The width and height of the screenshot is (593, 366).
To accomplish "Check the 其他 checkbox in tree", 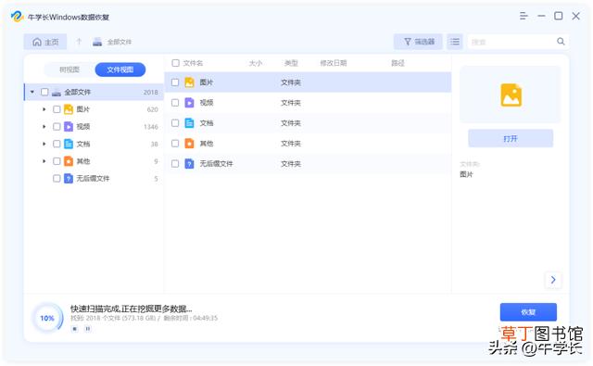I will 57,161.
